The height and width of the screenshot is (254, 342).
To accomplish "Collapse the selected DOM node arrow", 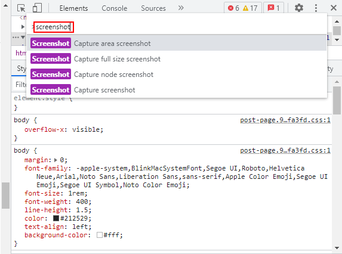I will 23,37.
